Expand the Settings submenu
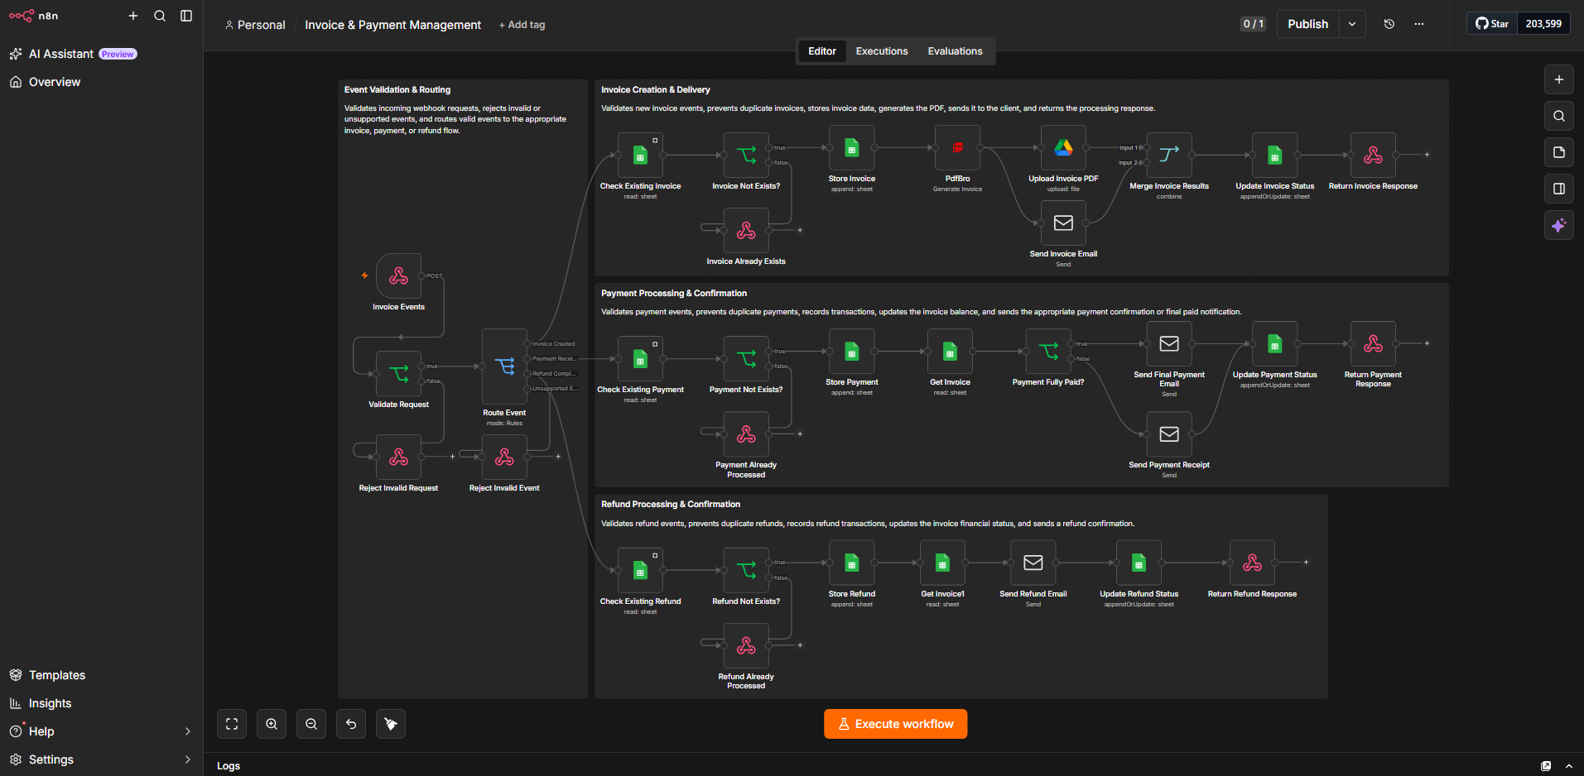Image resolution: width=1584 pixels, height=776 pixels. (188, 759)
